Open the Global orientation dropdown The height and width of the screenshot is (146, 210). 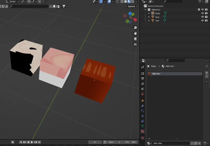coord(12,1)
